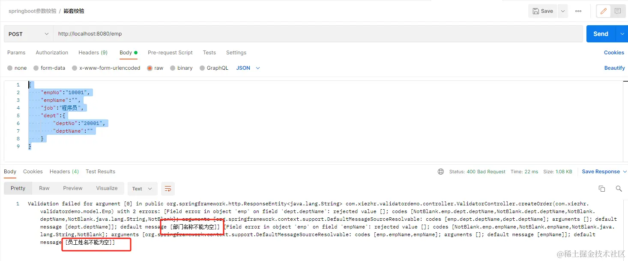This screenshot has height=261, width=628.
Task: Click the "deptNo":"20001" line
Action: click(79, 123)
